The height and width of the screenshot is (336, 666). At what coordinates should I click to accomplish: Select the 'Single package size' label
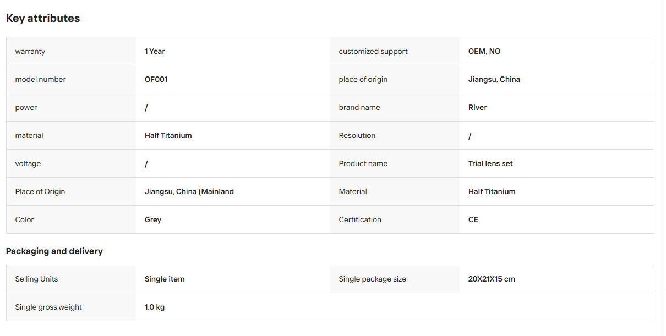[x=373, y=279]
